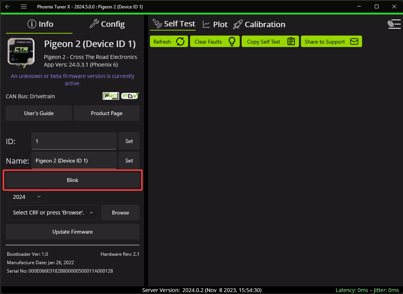Click the Serial No text

60,271
